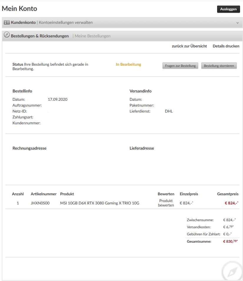243x281 pixels.
Task: Switch to Meine Bestellungen
Action: 93,36
